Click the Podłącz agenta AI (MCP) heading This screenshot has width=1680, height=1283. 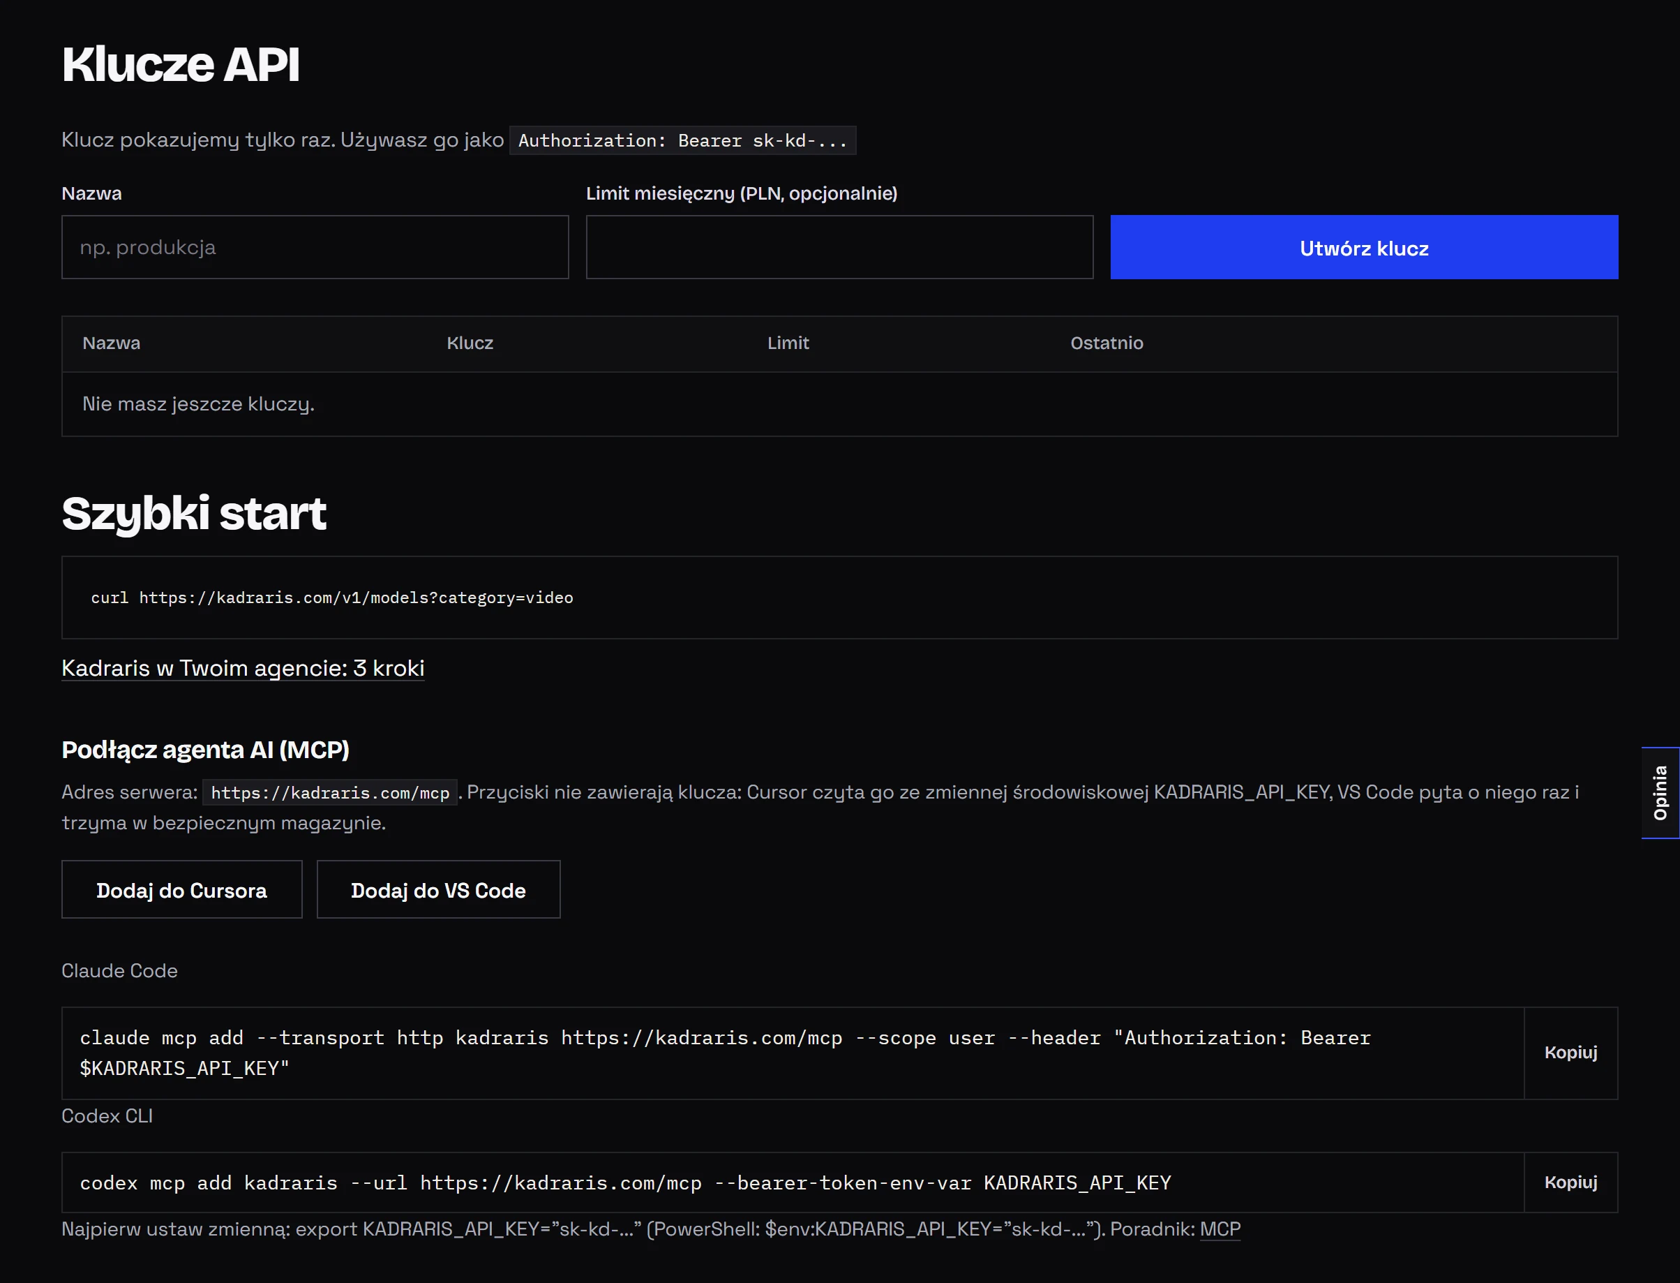pos(205,750)
